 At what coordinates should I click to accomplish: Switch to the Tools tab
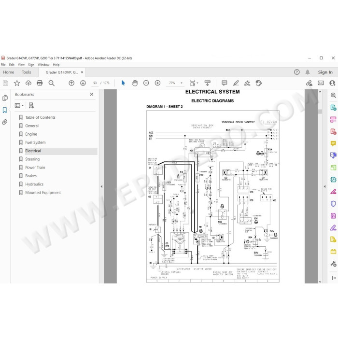pos(26,72)
